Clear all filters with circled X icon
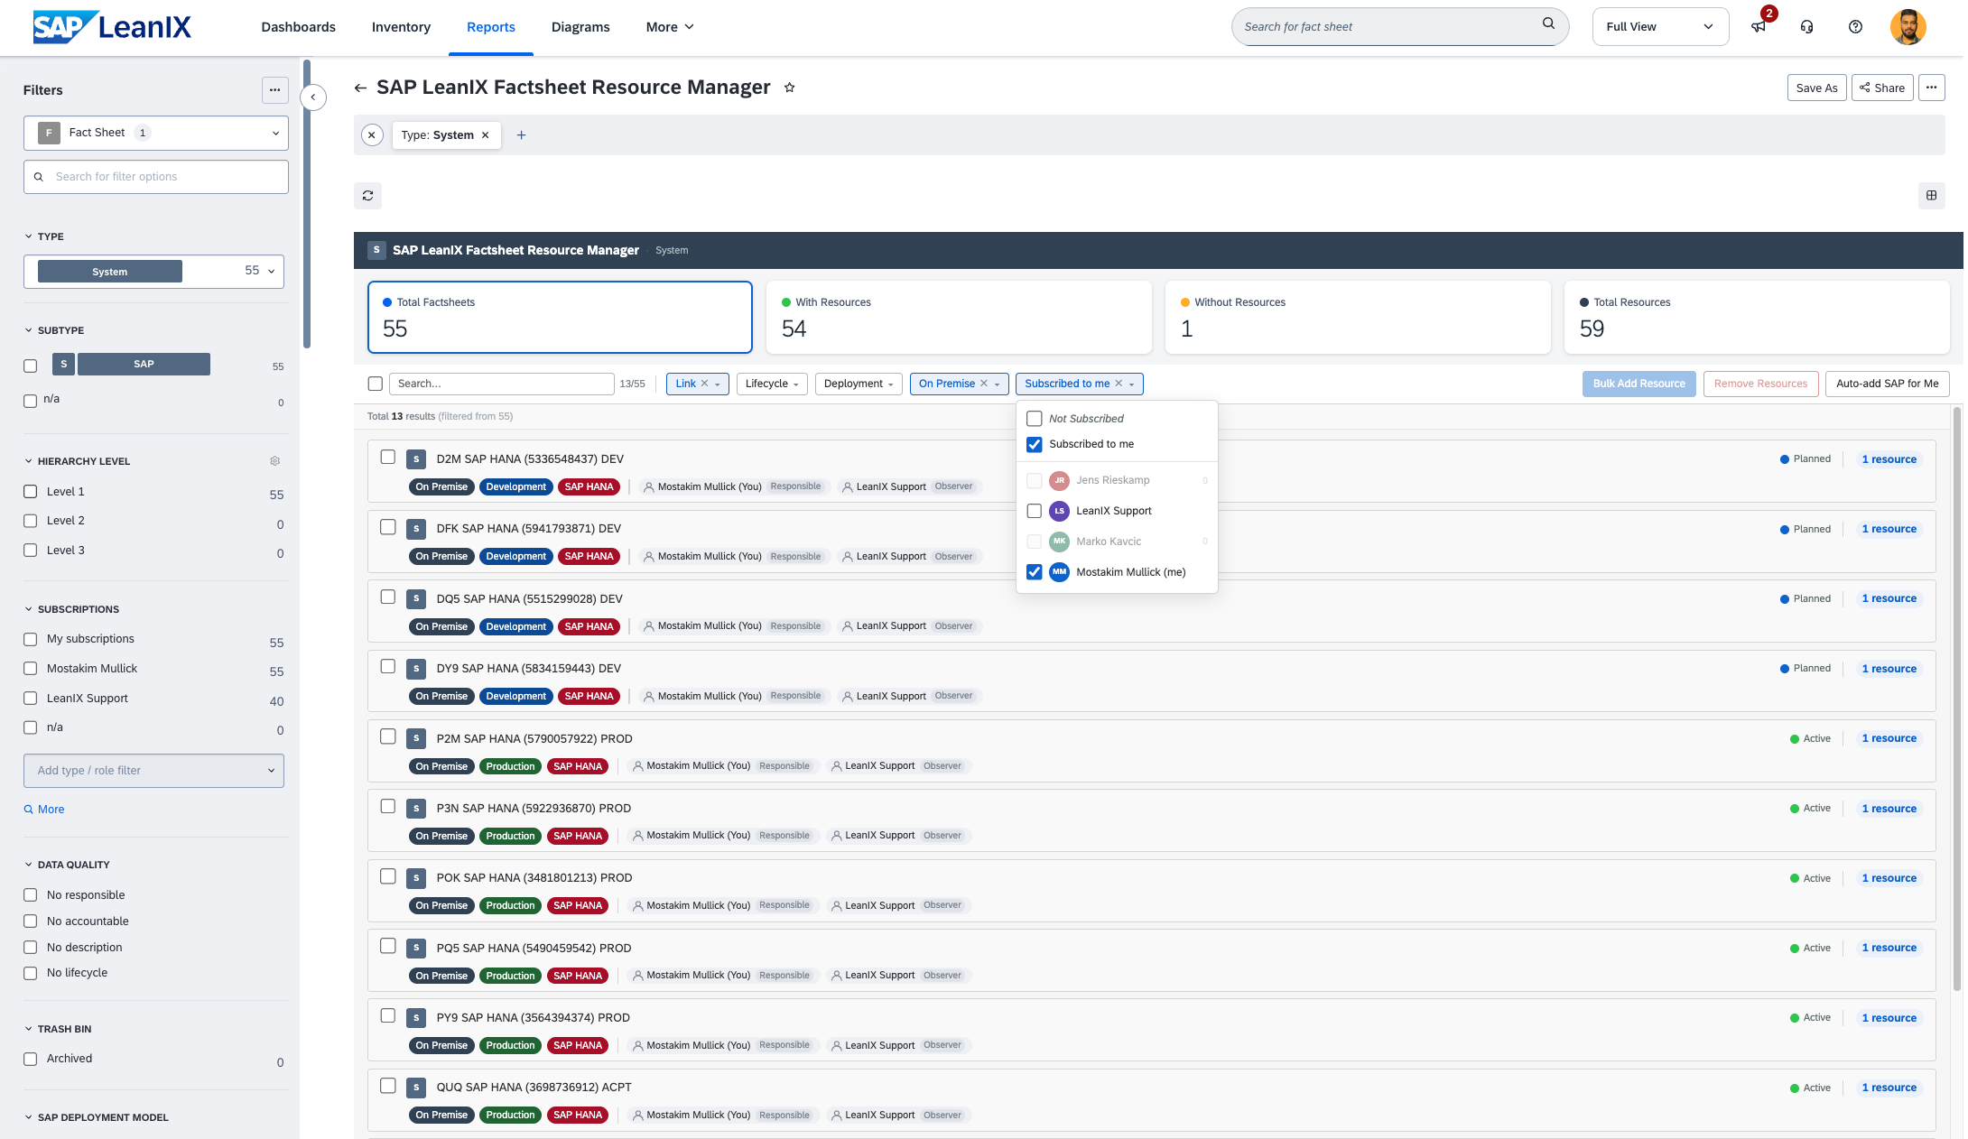This screenshot has width=1968, height=1139. (x=372, y=134)
